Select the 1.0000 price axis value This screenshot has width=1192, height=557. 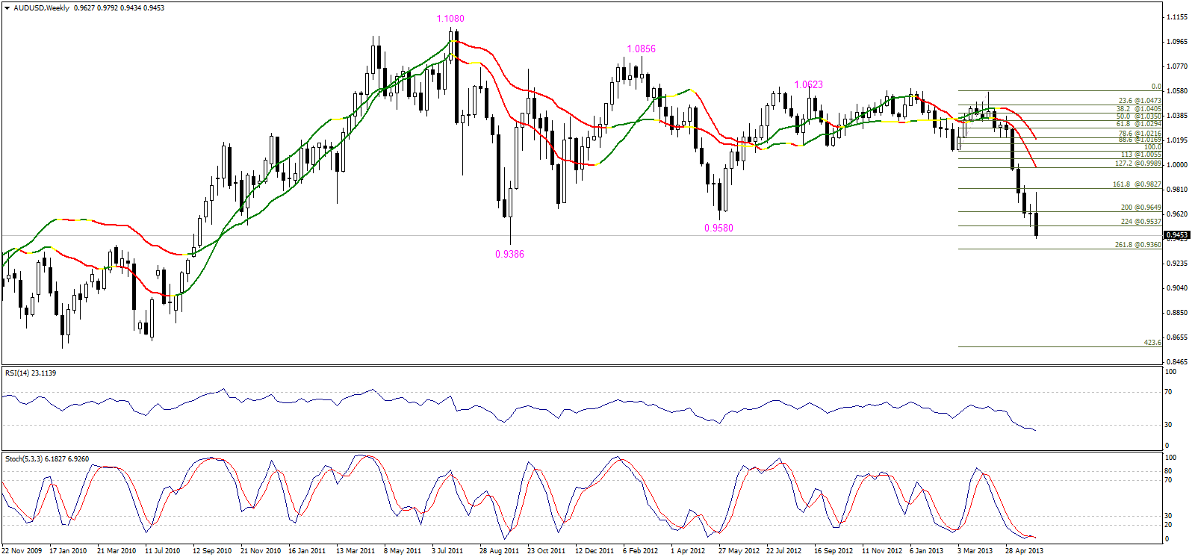1177,165
